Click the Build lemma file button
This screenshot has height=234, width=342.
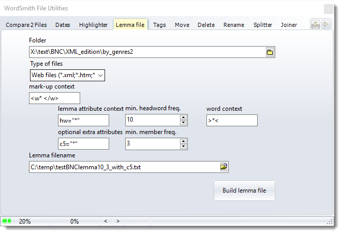pos(244,191)
